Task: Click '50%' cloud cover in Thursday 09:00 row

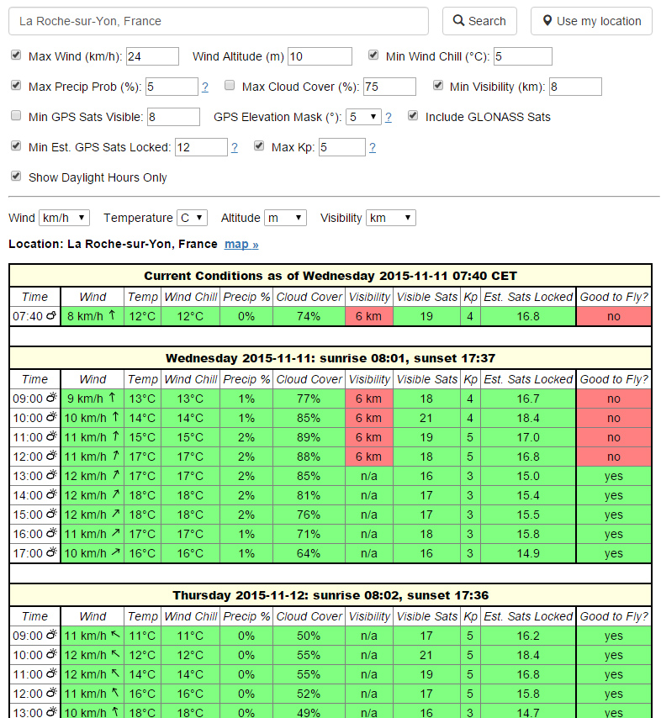Action: click(x=309, y=636)
